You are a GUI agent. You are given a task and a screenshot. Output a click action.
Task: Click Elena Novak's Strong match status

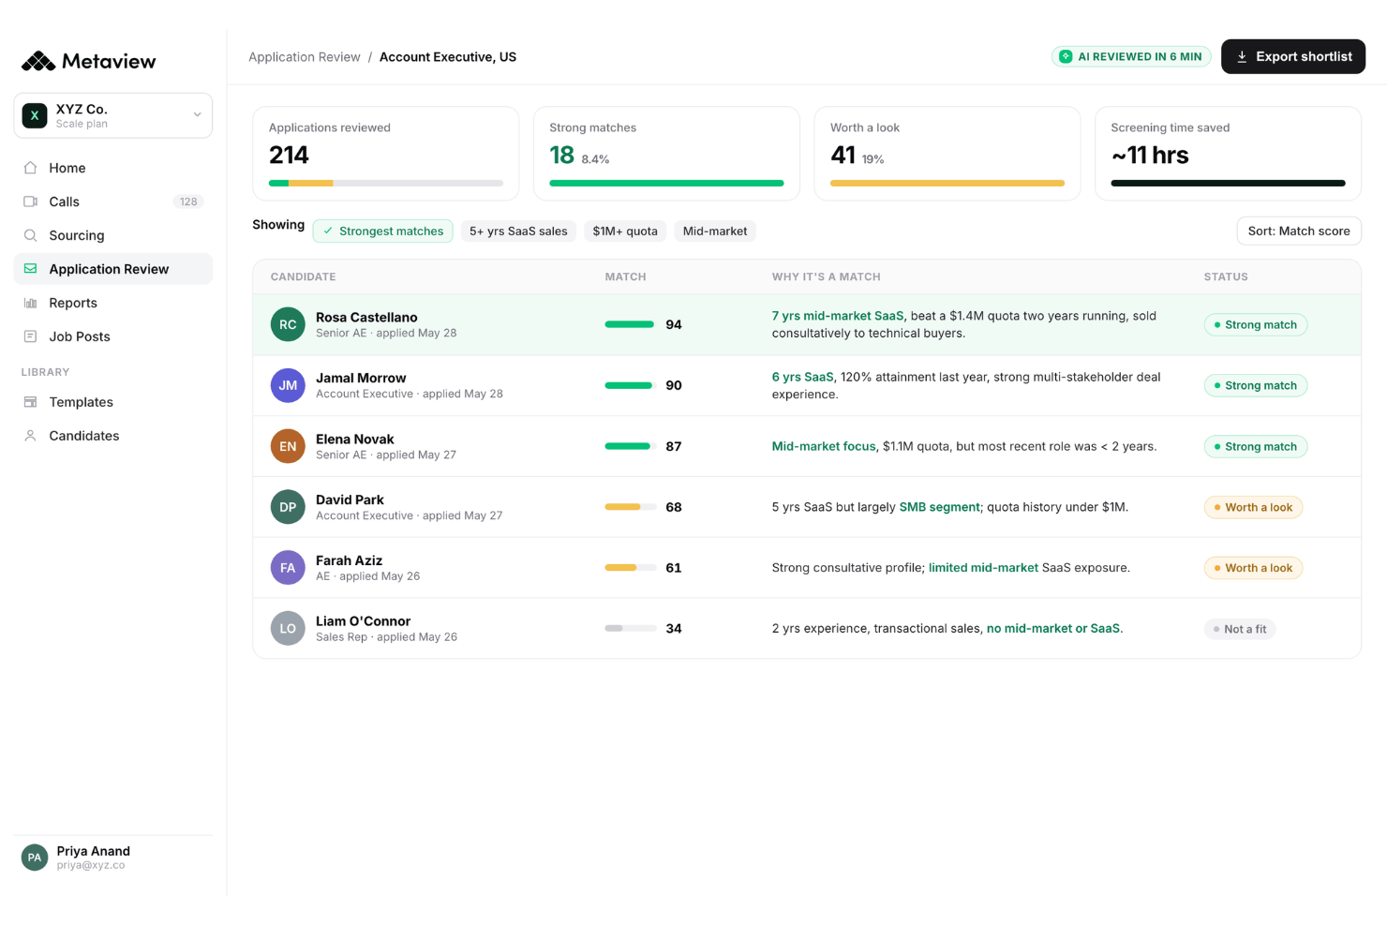[1256, 447]
